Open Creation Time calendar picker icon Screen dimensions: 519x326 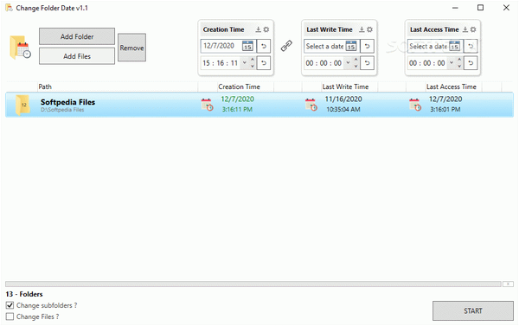pos(247,46)
